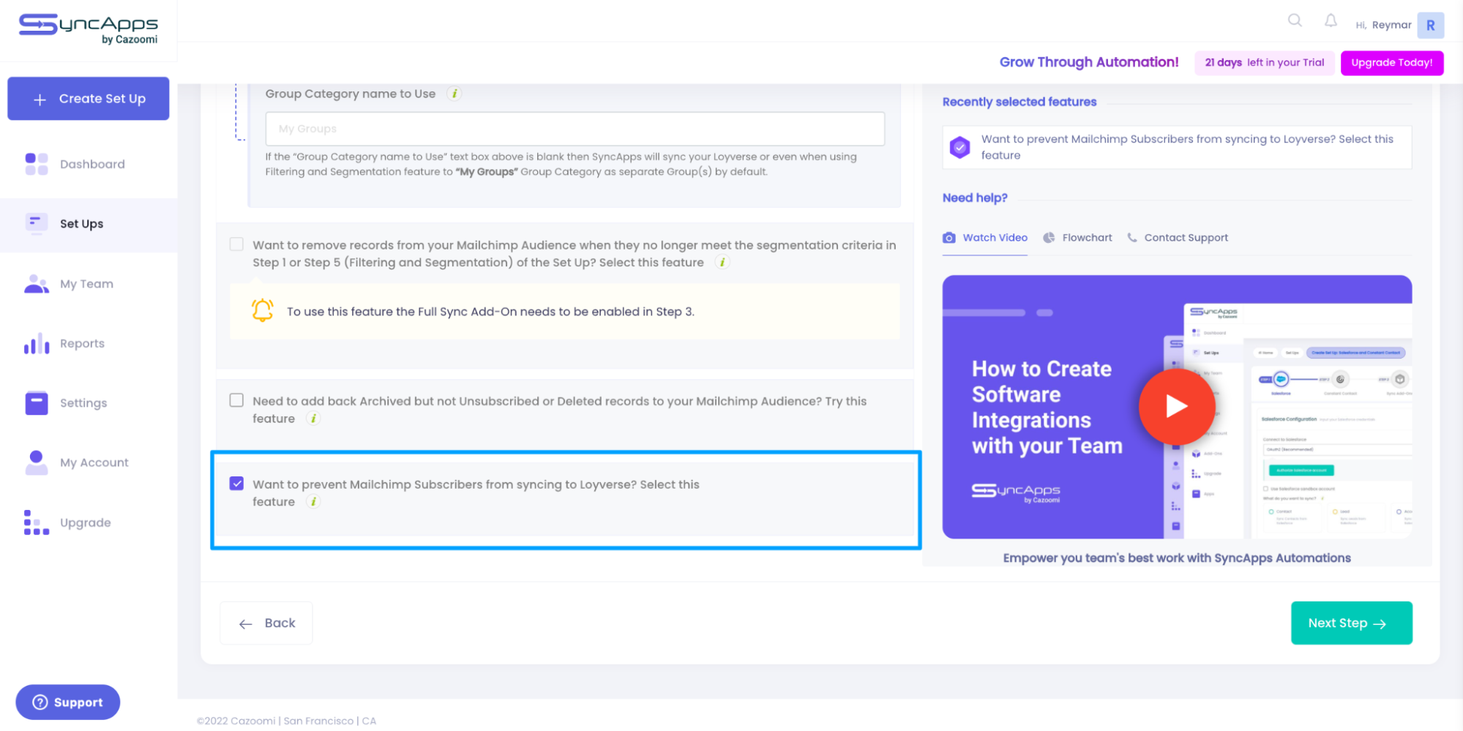Focus the Group Category name input field
This screenshot has height=731, width=1463.
575,129
